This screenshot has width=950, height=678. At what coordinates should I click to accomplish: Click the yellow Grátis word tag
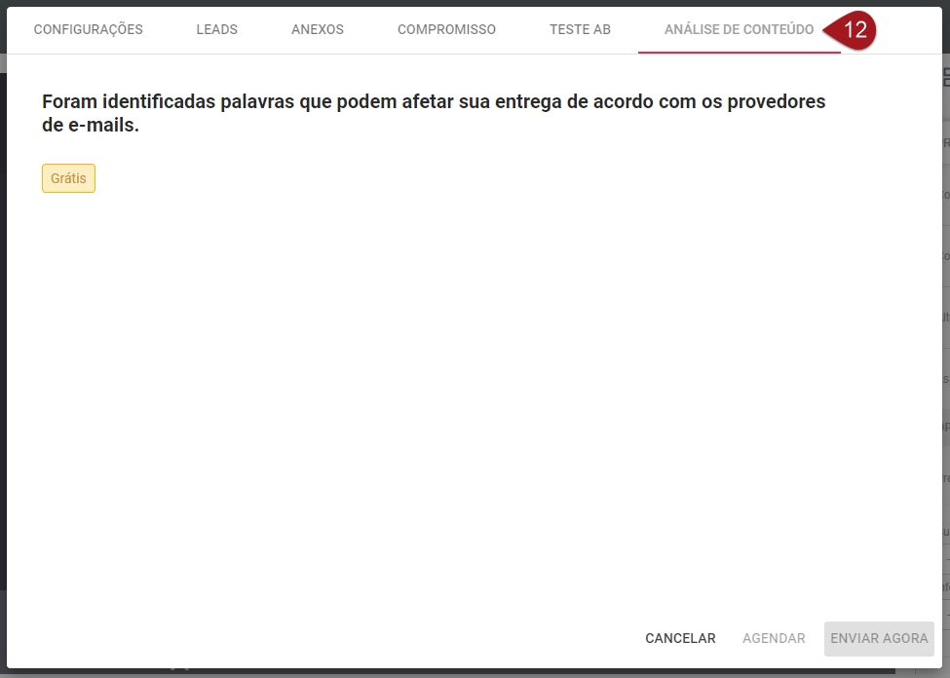click(x=68, y=178)
